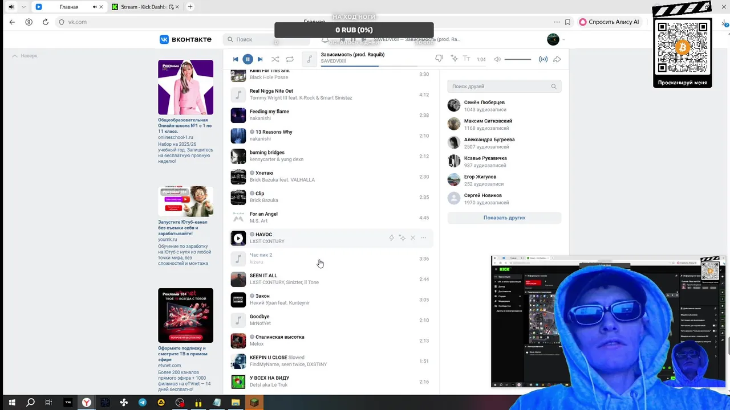Go back up with Наверх
Viewport: 730px width, 410px height.
[x=25, y=56]
